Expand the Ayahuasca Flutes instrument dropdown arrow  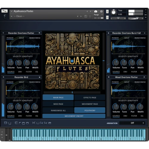[x=12, y=11]
